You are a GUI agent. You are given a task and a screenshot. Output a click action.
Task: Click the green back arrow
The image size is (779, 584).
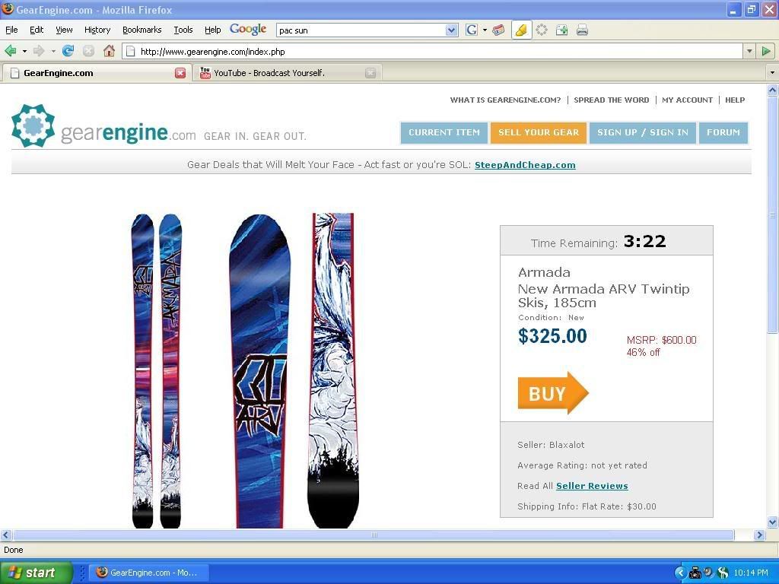10,51
